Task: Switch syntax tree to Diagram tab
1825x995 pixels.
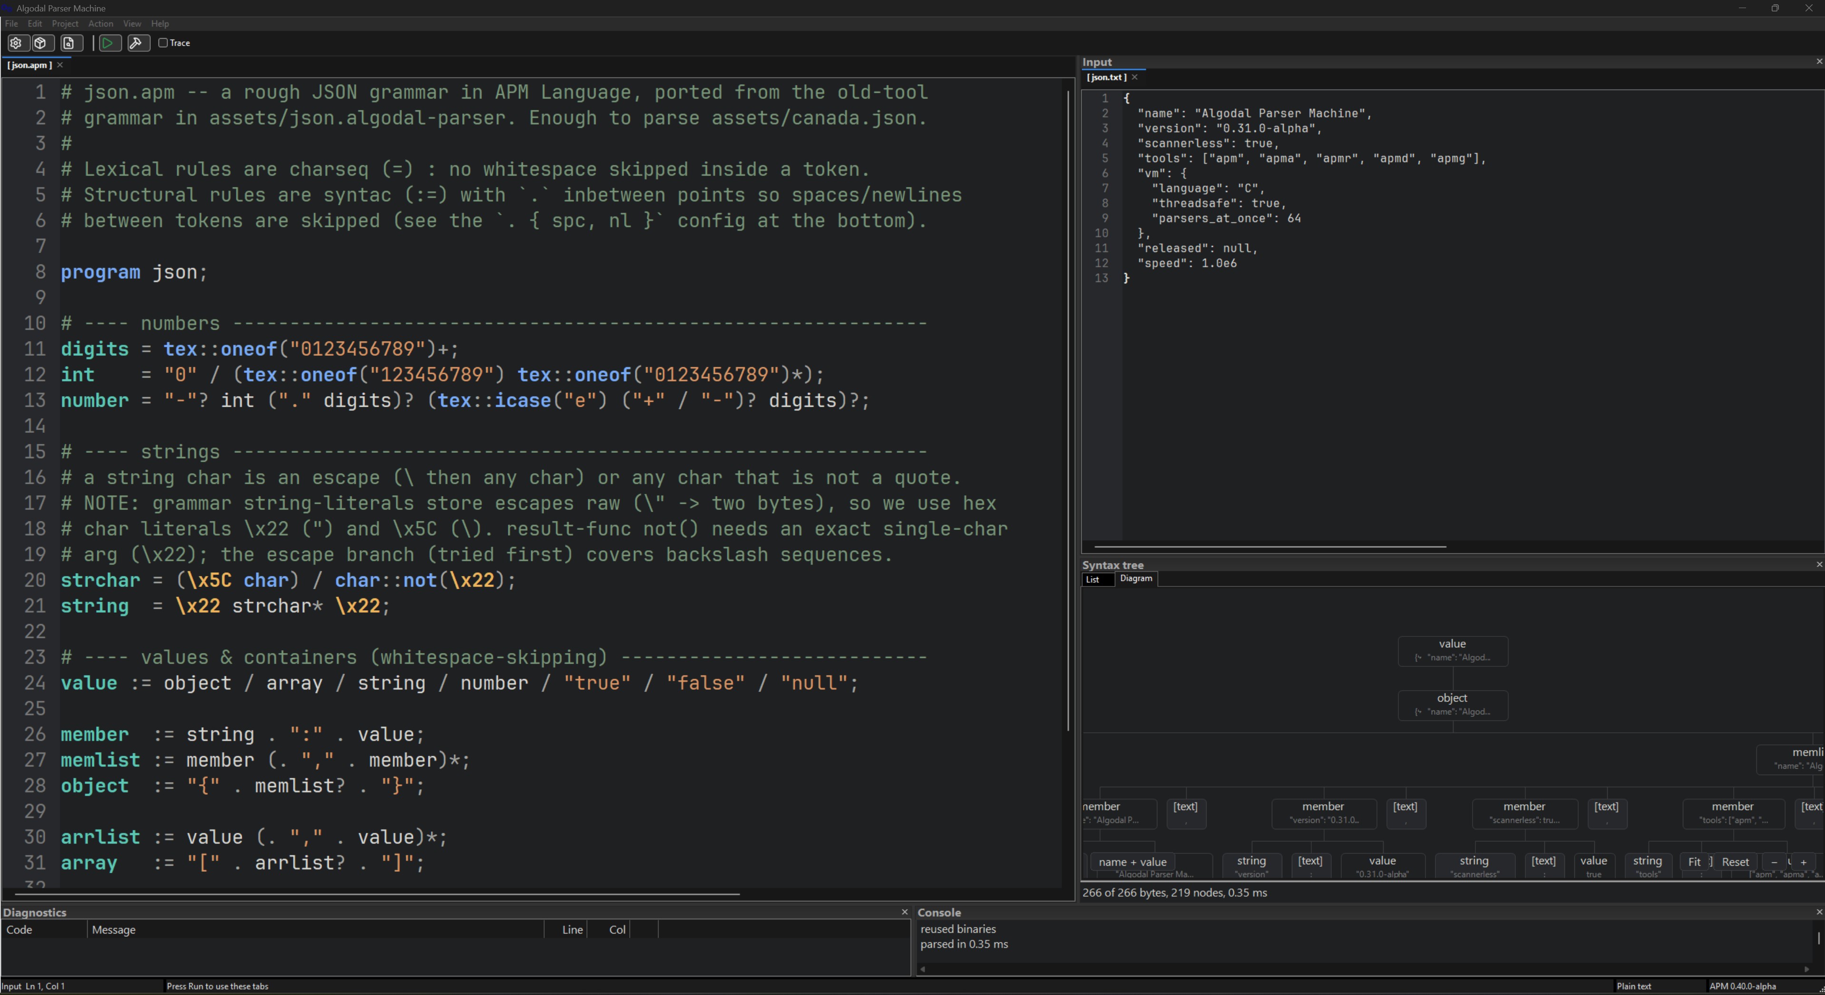Action: (1136, 578)
